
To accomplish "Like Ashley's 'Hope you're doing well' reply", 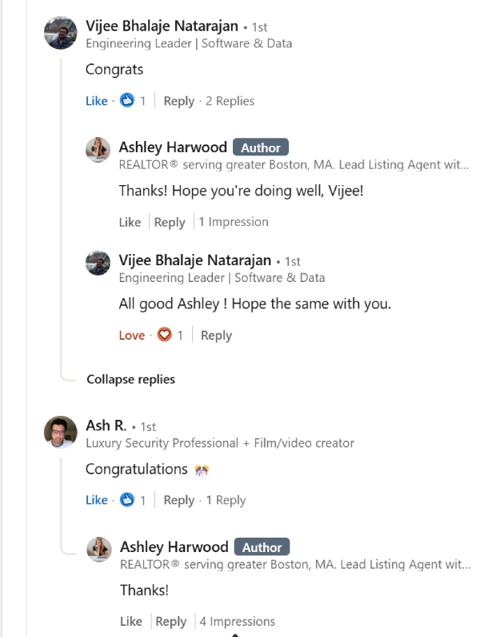I will point(130,222).
